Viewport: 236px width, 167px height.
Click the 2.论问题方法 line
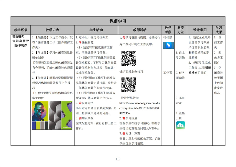coord(85,103)
